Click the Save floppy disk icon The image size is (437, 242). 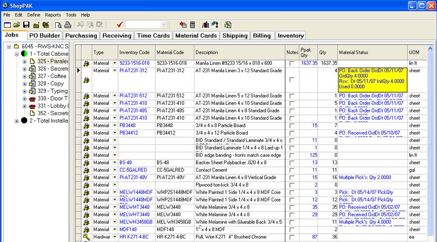[x=26, y=25]
